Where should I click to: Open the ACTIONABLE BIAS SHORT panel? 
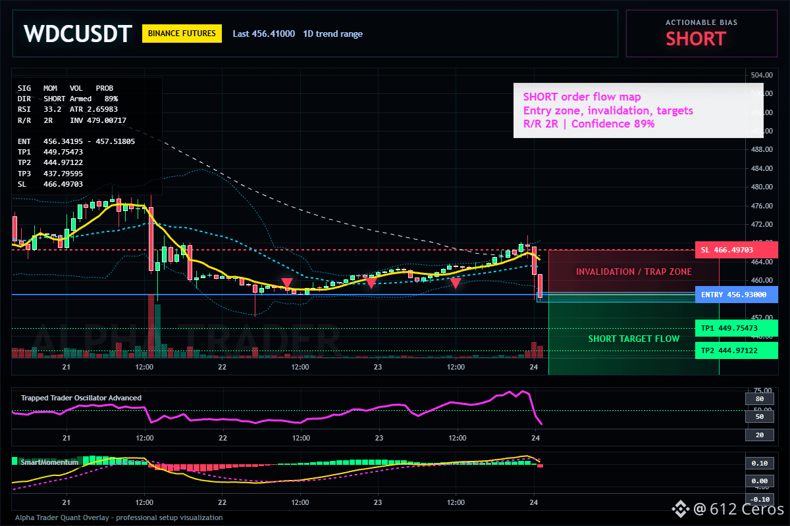[x=701, y=34]
